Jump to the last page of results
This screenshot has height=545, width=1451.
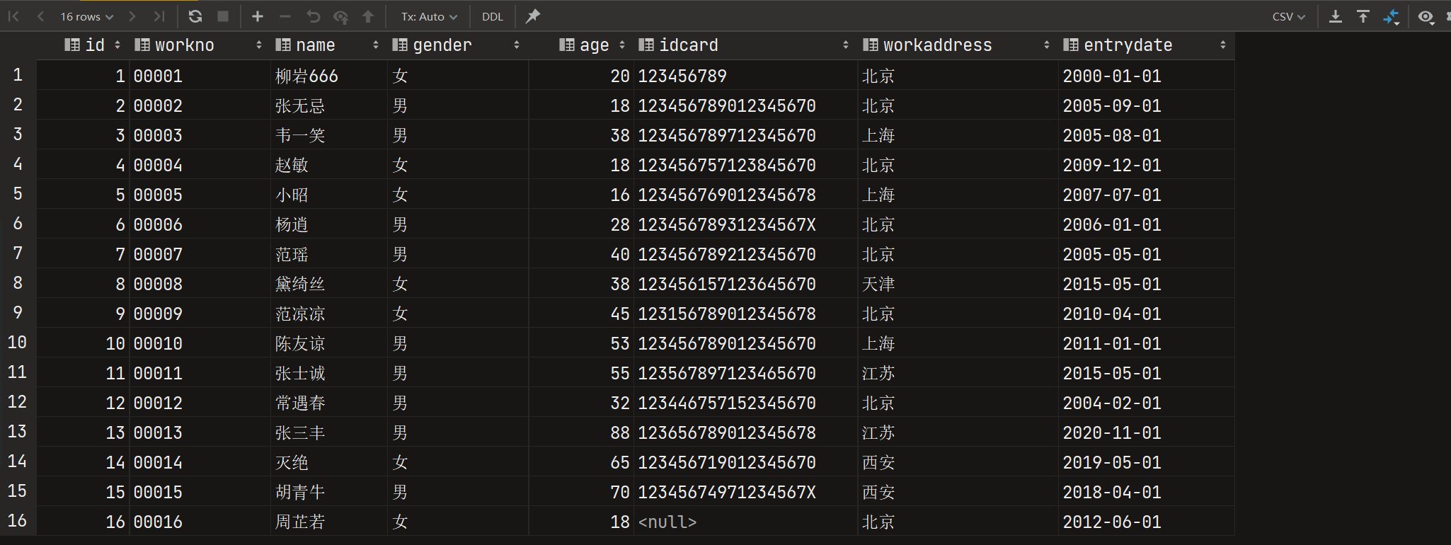pos(159,16)
